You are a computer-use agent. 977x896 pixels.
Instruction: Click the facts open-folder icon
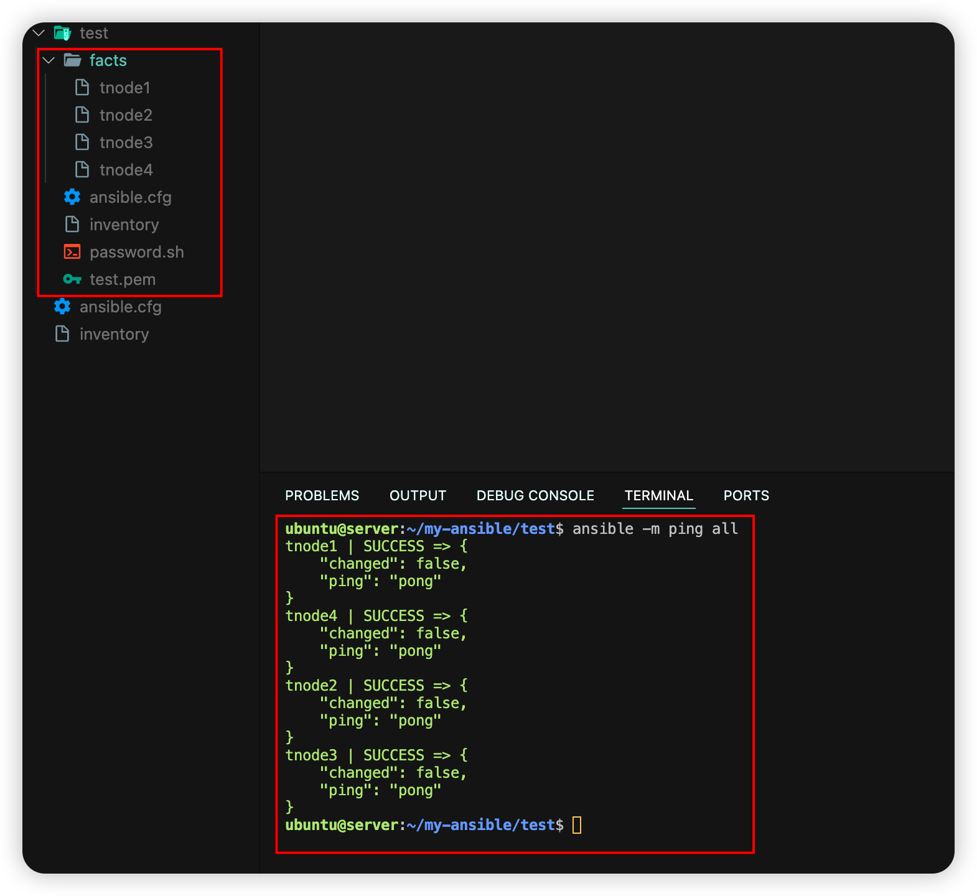[x=72, y=60]
